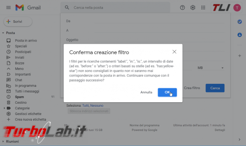The image size is (246, 146).
Task: Click the A recipient filter field
Action: click(159, 30)
